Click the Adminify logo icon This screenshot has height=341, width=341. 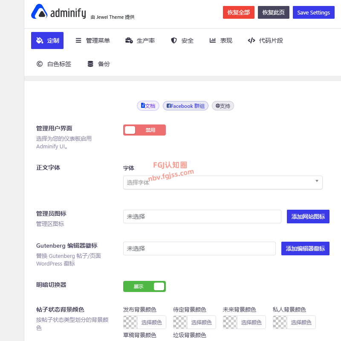(39, 12)
